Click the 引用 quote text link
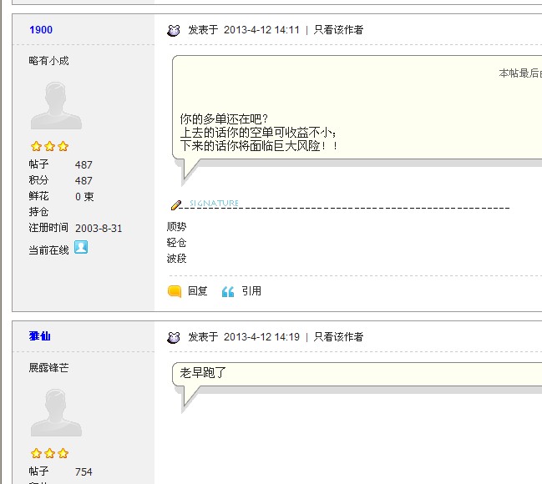The image size is (542, 484). click(x=251, y=291)
